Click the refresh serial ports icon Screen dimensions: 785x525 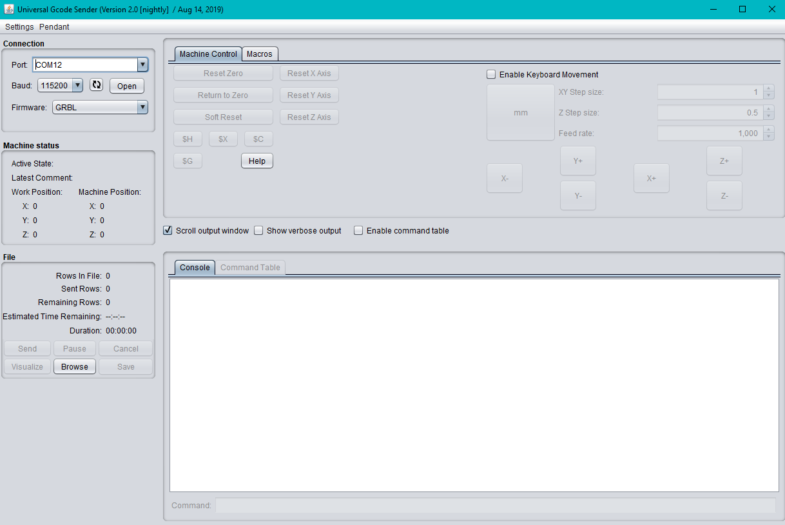[x=96, y=85]
